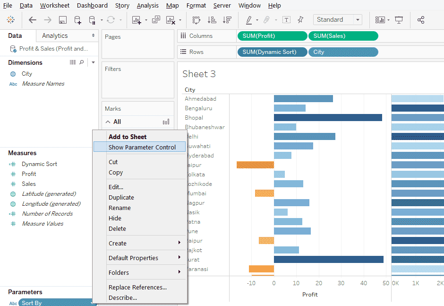Click the Clear Sheet icon

pyautogui.click(x=171, y=20)
